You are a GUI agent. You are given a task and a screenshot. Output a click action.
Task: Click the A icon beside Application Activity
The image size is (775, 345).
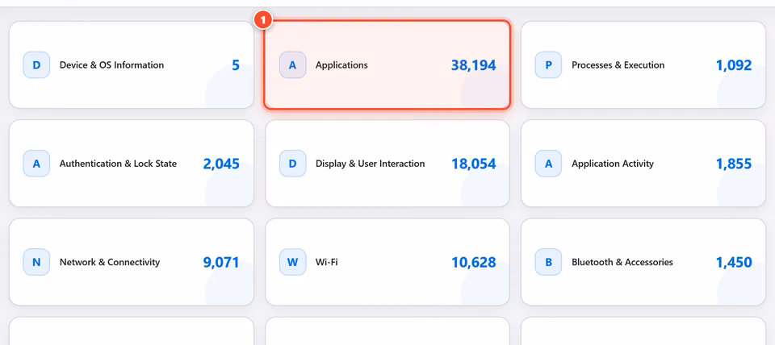(548, 164)
